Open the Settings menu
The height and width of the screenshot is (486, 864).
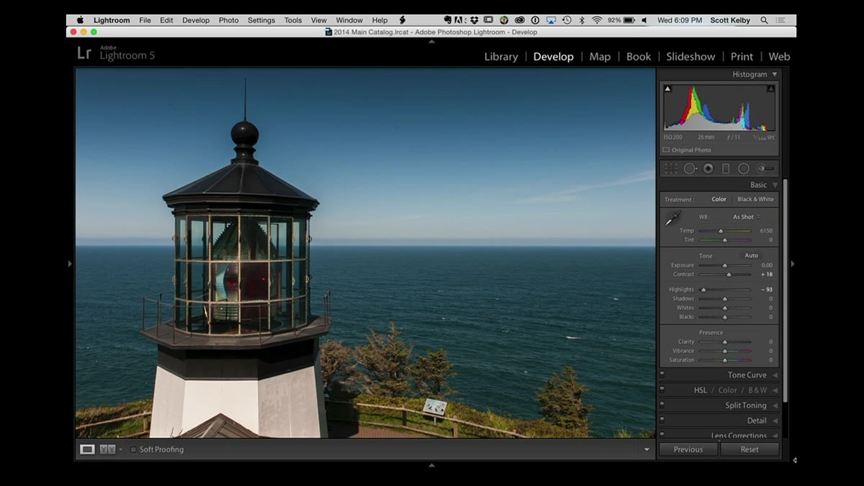click(x=261, y=20)
